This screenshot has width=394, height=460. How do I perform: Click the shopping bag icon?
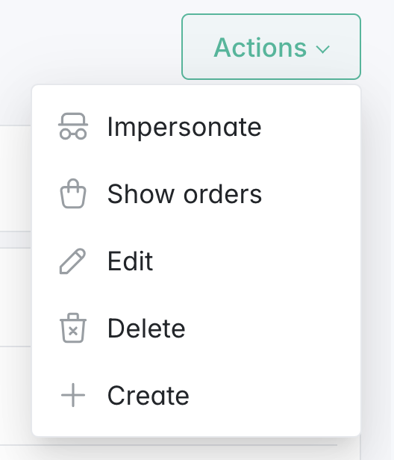tap(73, 193)
